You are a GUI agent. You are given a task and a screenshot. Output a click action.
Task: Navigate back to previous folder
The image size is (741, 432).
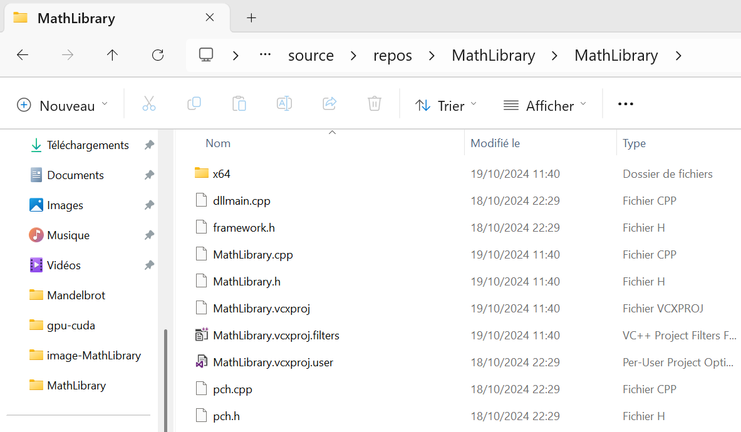pyautogui.click(x=23, y=55)
